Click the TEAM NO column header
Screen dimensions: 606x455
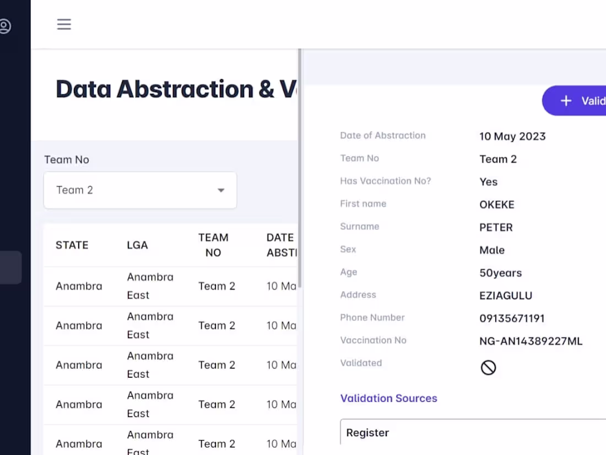click(x=213, y=245)
